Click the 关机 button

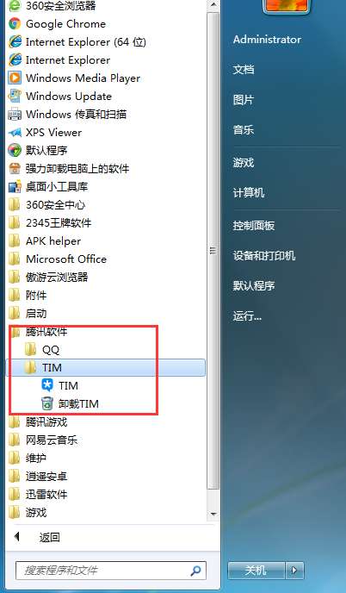pos(256,571)
